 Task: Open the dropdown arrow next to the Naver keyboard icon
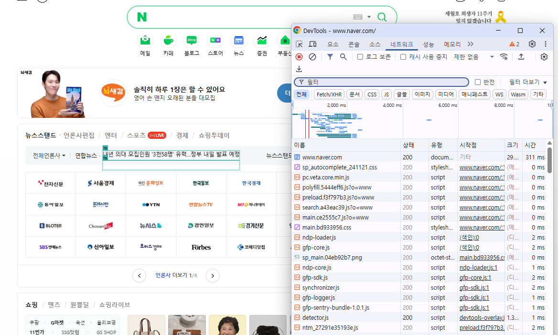click(369, 17)
